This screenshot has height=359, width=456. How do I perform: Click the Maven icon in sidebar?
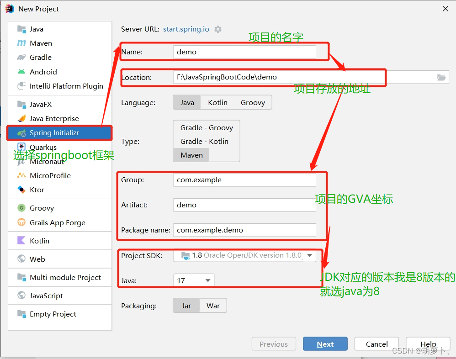(x=21, y=43)
